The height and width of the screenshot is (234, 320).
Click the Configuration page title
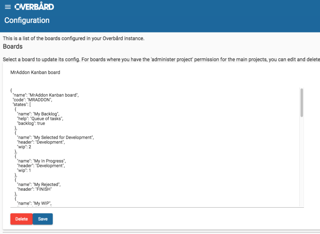27,20
